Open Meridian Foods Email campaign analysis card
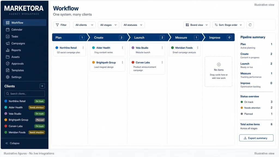The width and height of the screenshot is (279, 157). (185, 50)
